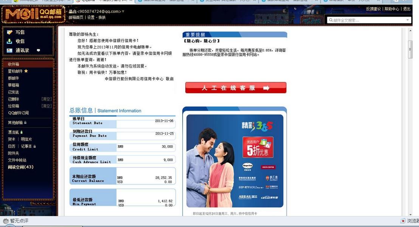
Task: Click the current balance 28,252.35
Action: [163, 177]
